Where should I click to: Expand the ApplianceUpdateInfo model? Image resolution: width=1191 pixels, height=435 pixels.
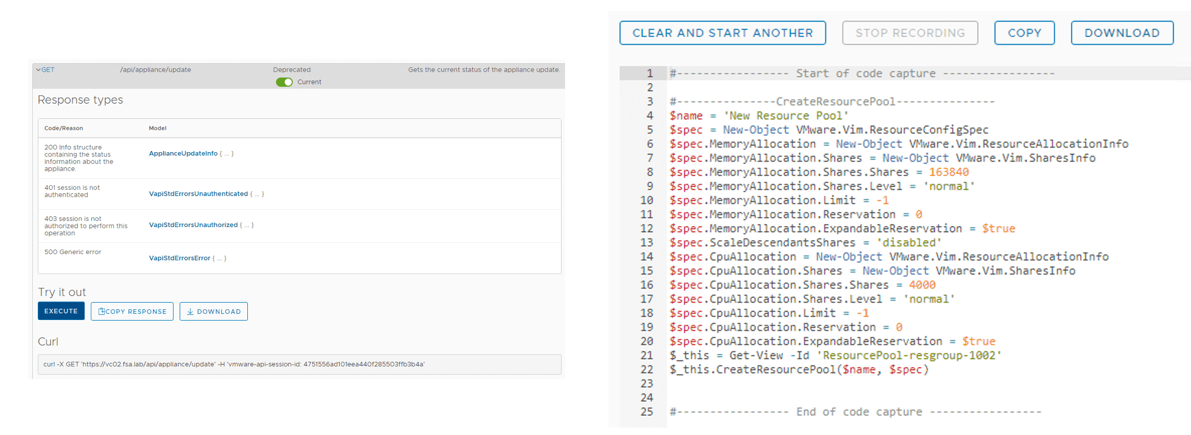coord(183,153)
